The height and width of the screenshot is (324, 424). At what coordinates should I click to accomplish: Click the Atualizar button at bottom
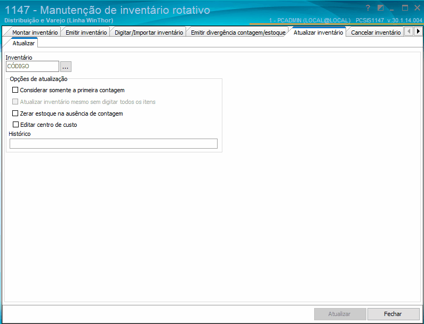pyautogui.click(x=340, y=314)
